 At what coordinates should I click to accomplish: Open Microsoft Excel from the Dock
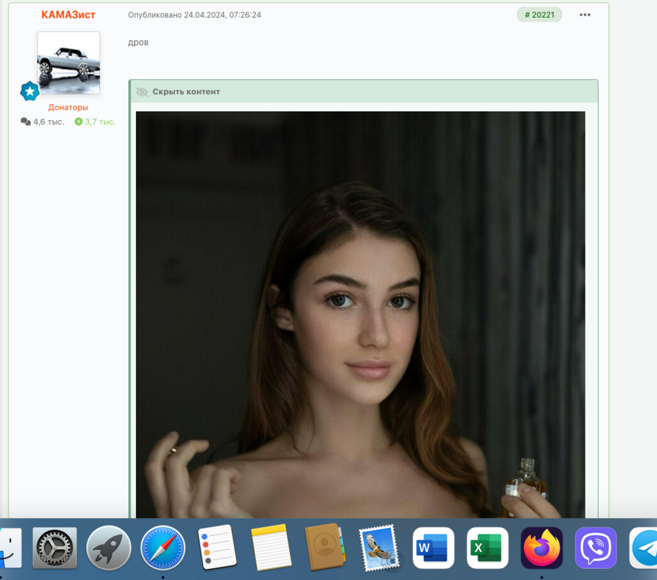pyautogui.click(x=487, y=548)
